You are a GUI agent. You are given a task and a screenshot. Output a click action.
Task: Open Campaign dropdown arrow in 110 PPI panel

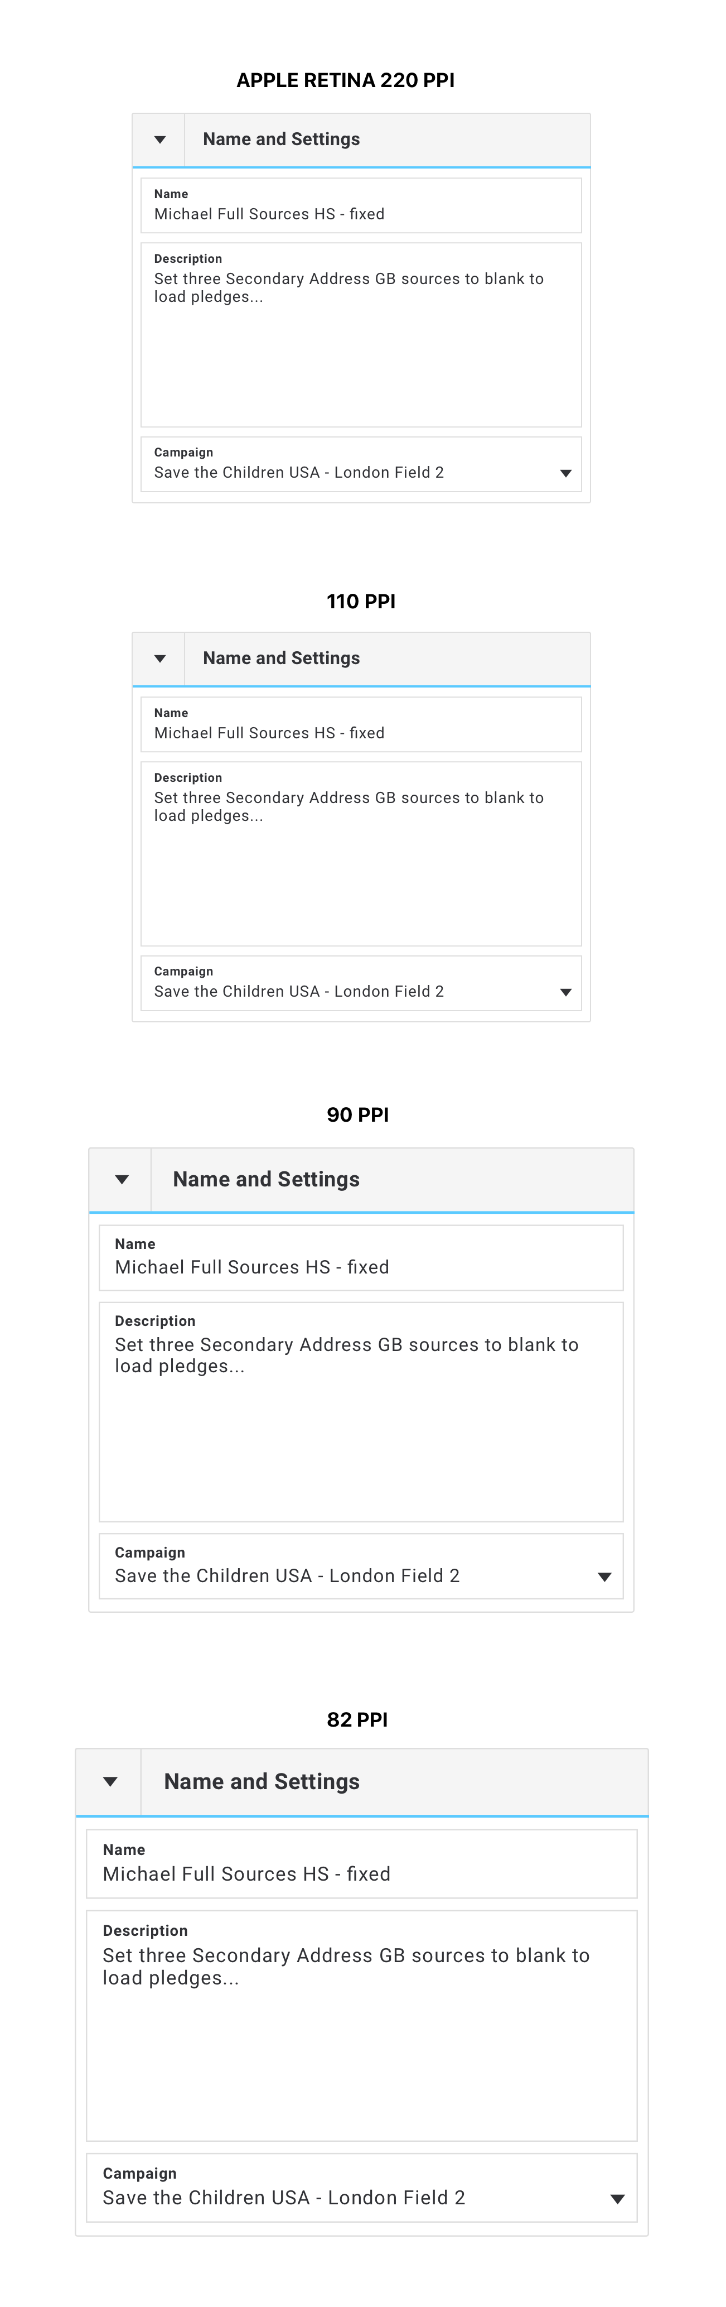tap(566, 992)
